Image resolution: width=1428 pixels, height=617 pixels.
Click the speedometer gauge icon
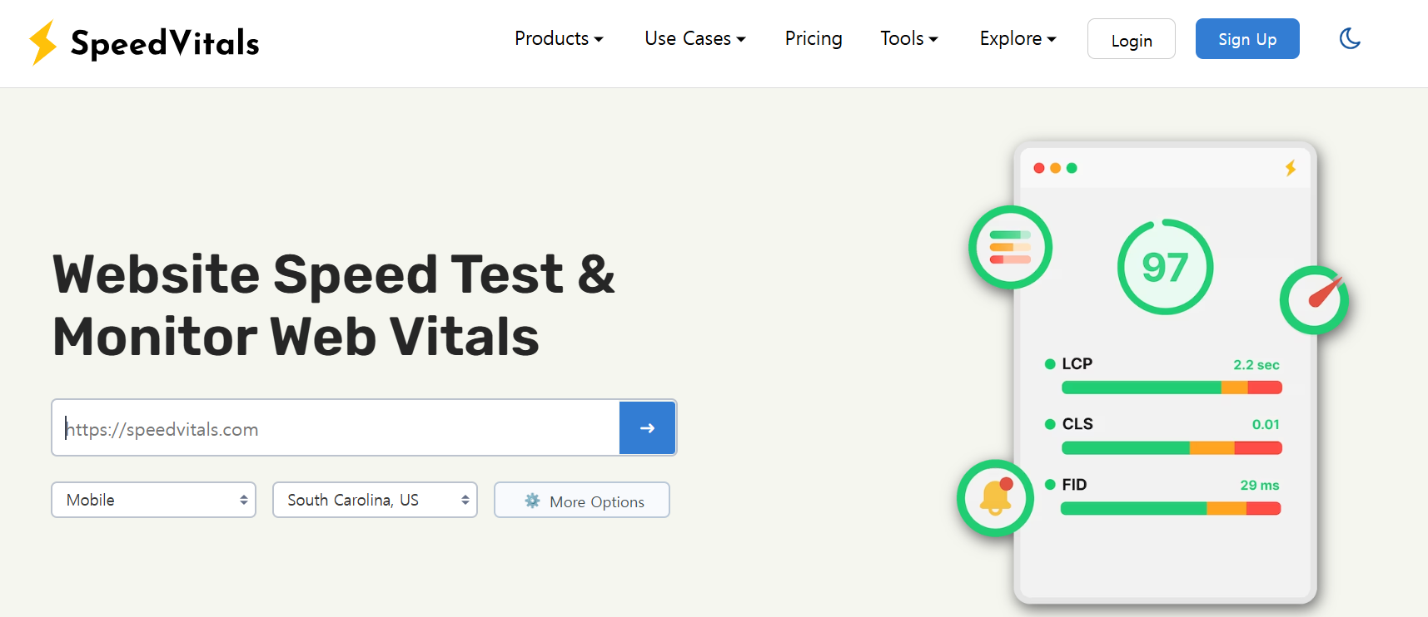1314,300
